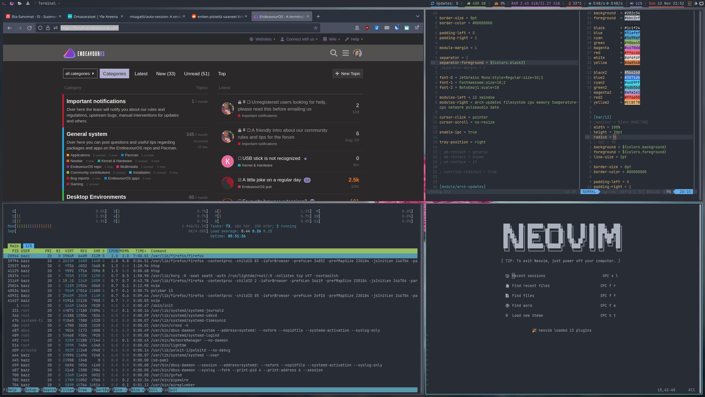Toggle checkbox on 'Unregistered users looking for help' topic

tap(249, 102)
